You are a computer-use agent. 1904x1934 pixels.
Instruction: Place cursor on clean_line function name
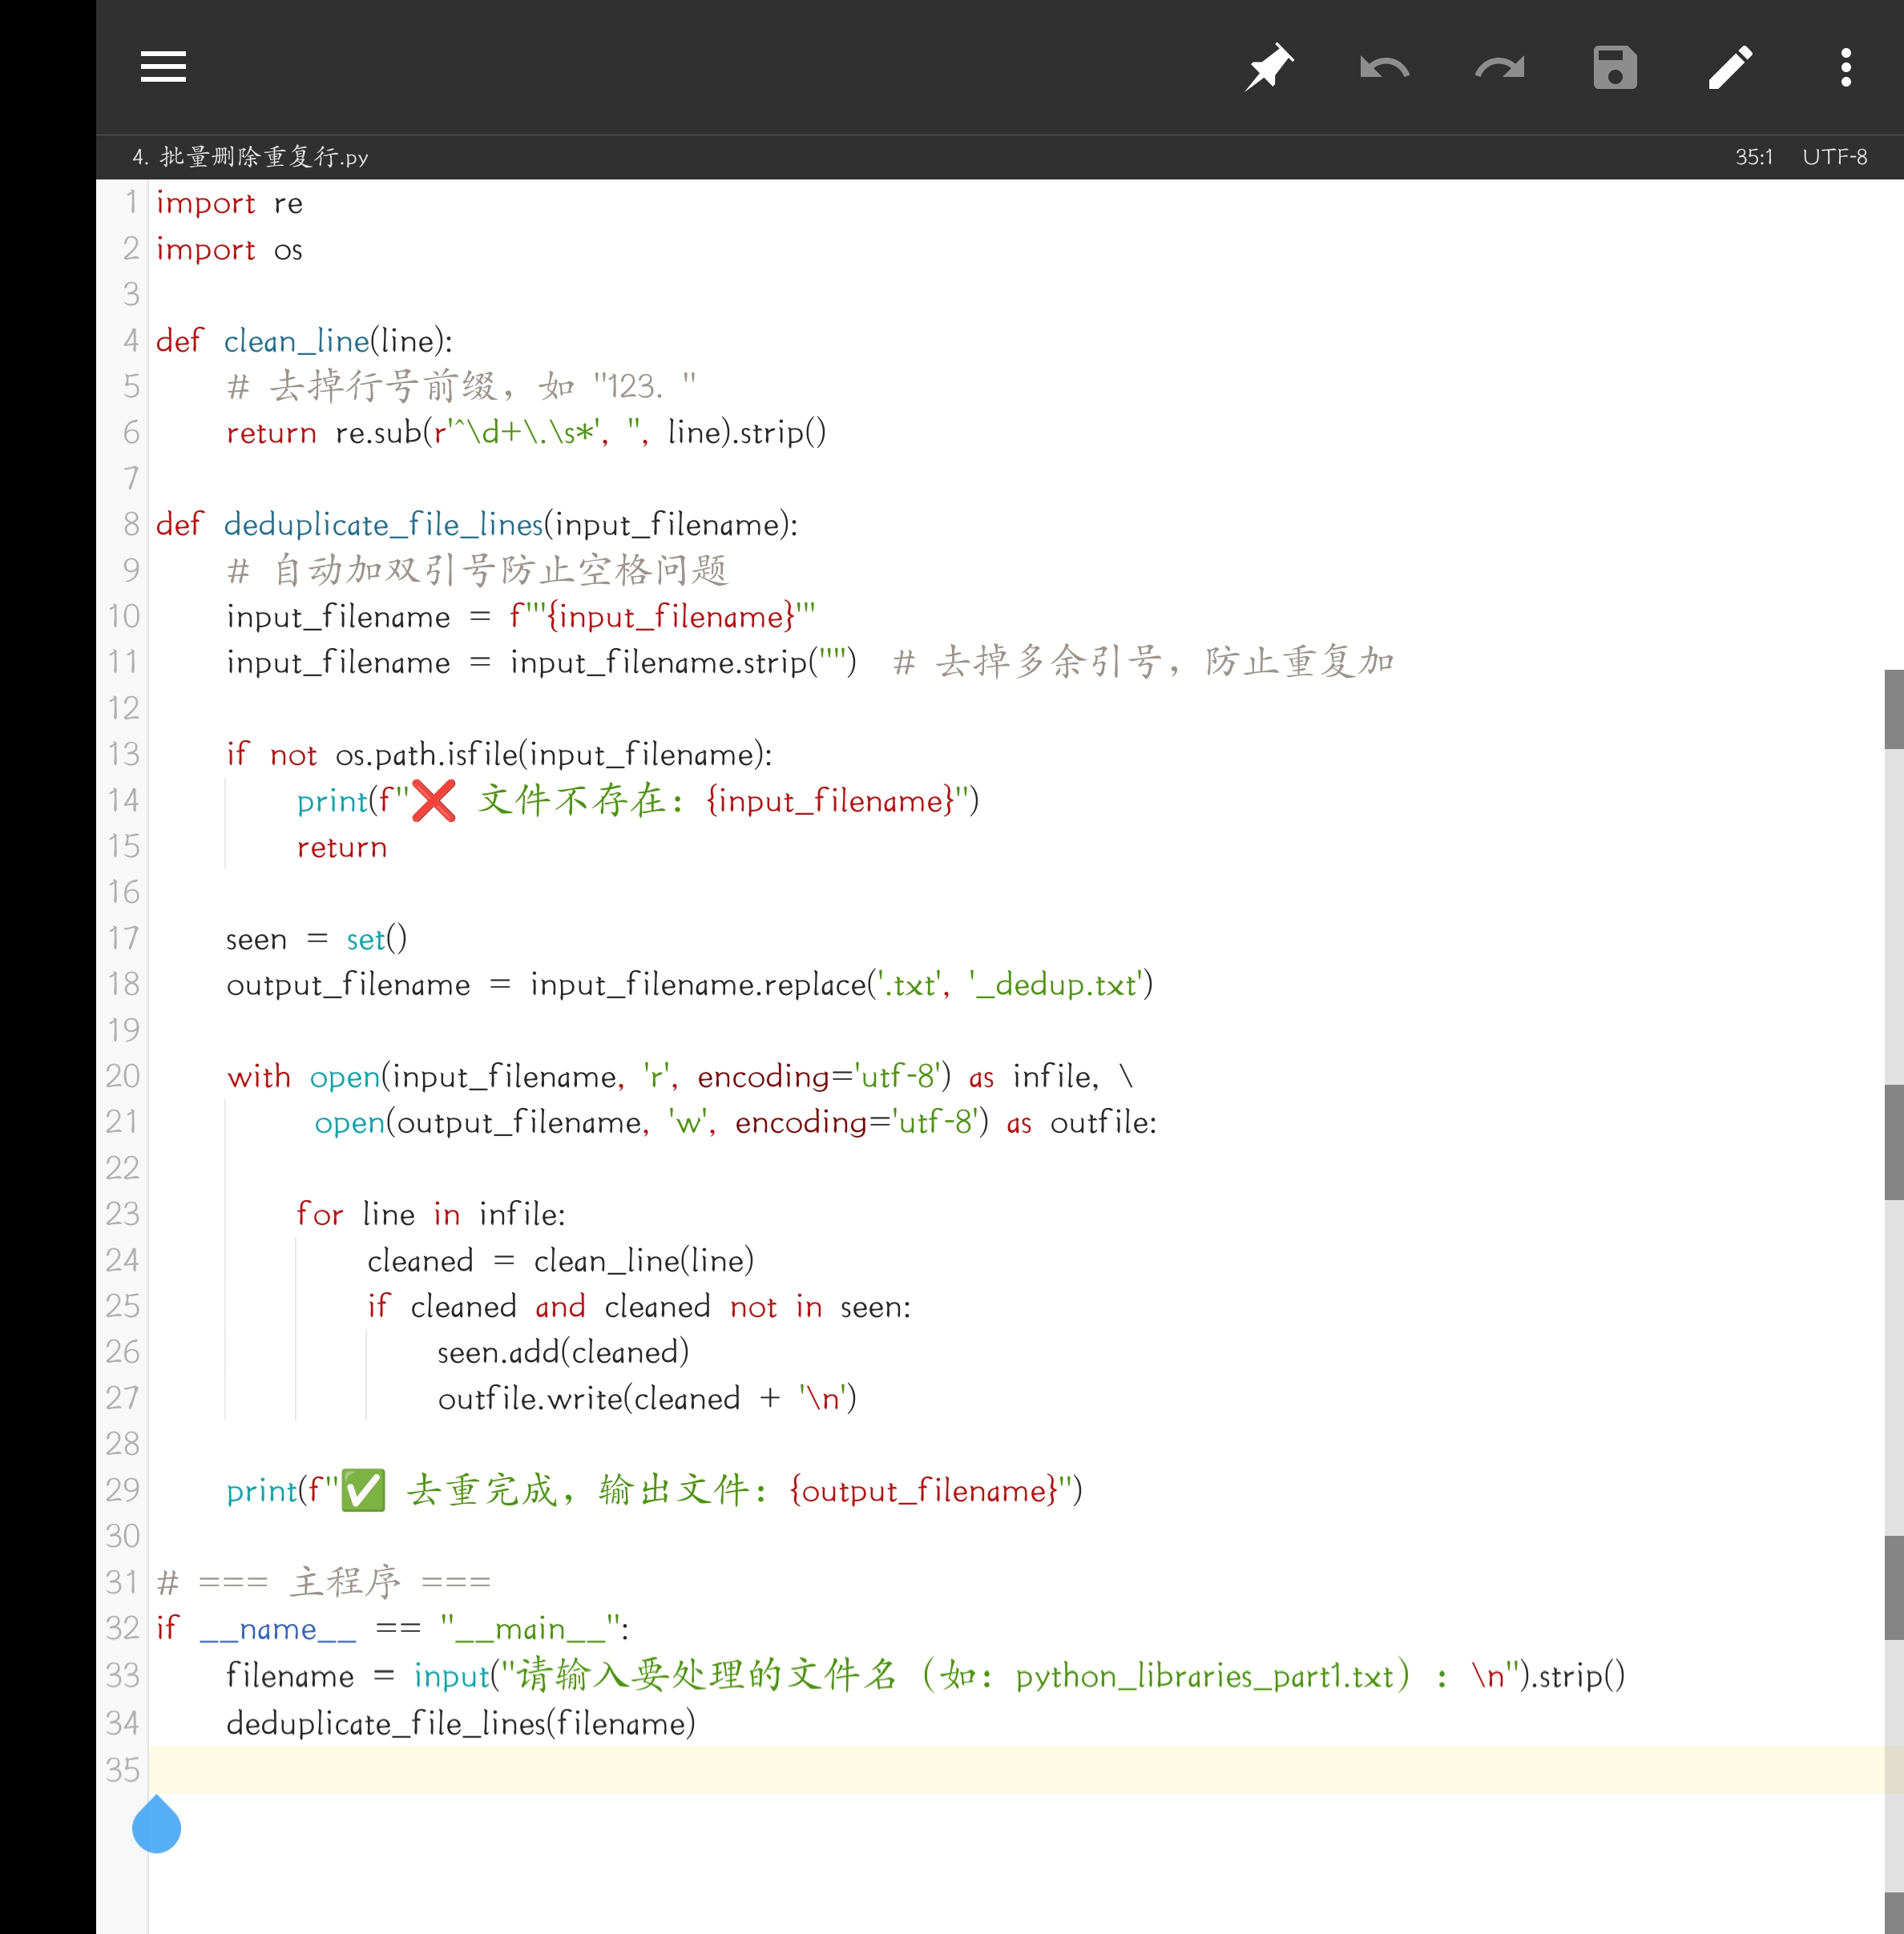pyautogui.click(x=296, y=341)
